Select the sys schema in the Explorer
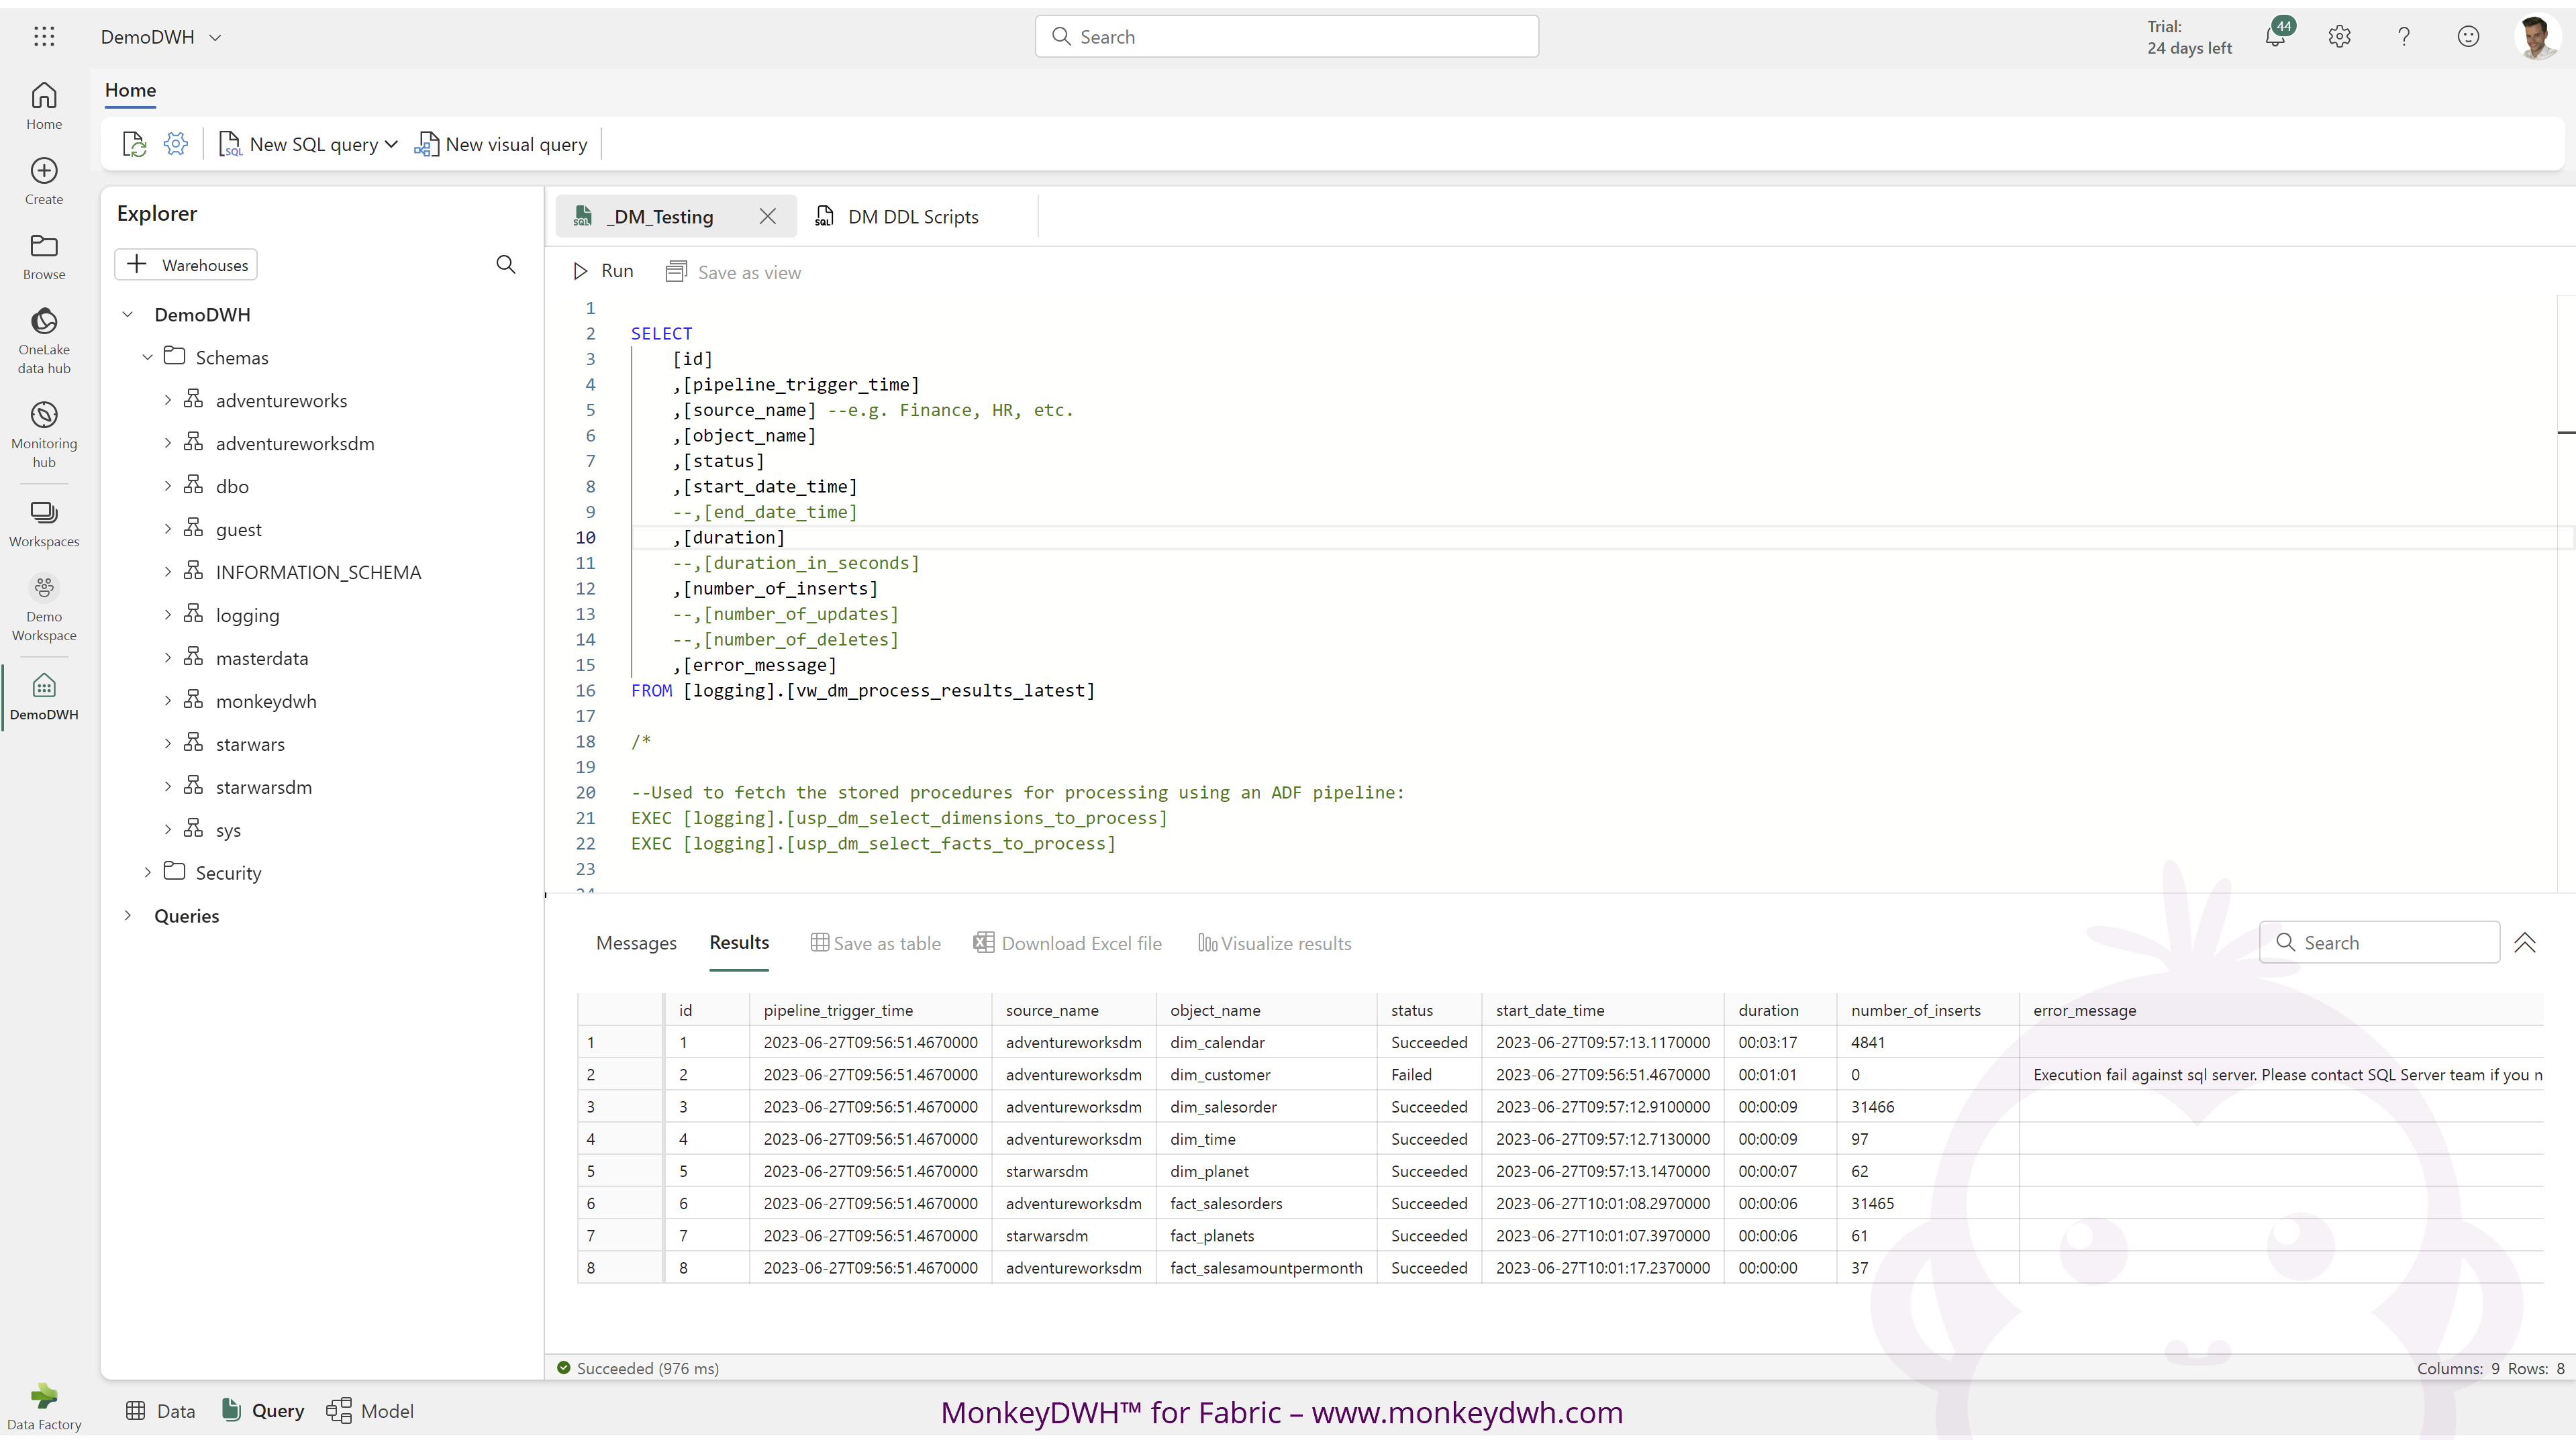The height and width of the screenshot is (1440, 2576). tap(228, 831)
